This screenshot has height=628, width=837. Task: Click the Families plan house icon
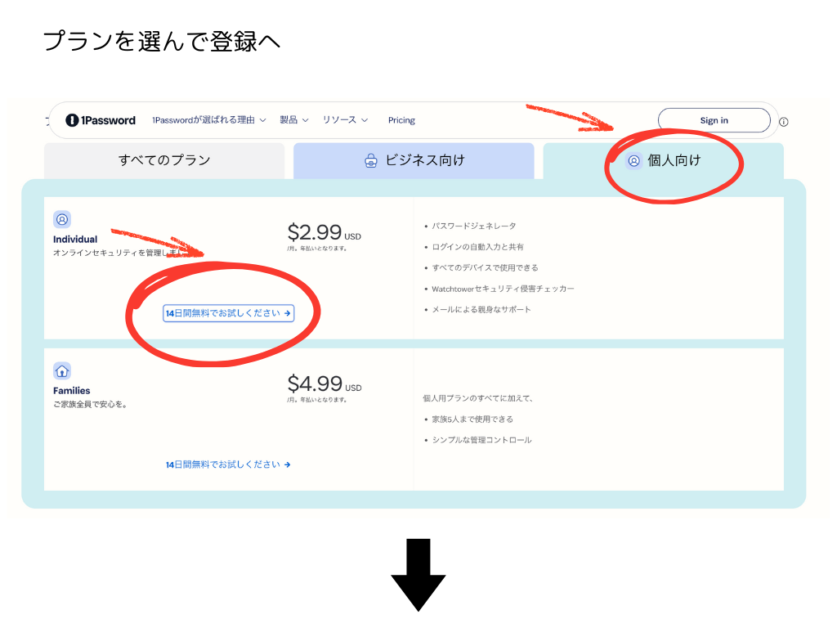[62, 370]
